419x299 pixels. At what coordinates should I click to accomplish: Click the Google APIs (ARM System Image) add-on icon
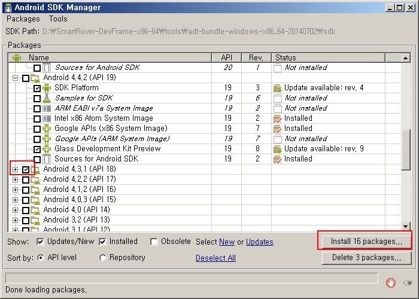[47, 139]
